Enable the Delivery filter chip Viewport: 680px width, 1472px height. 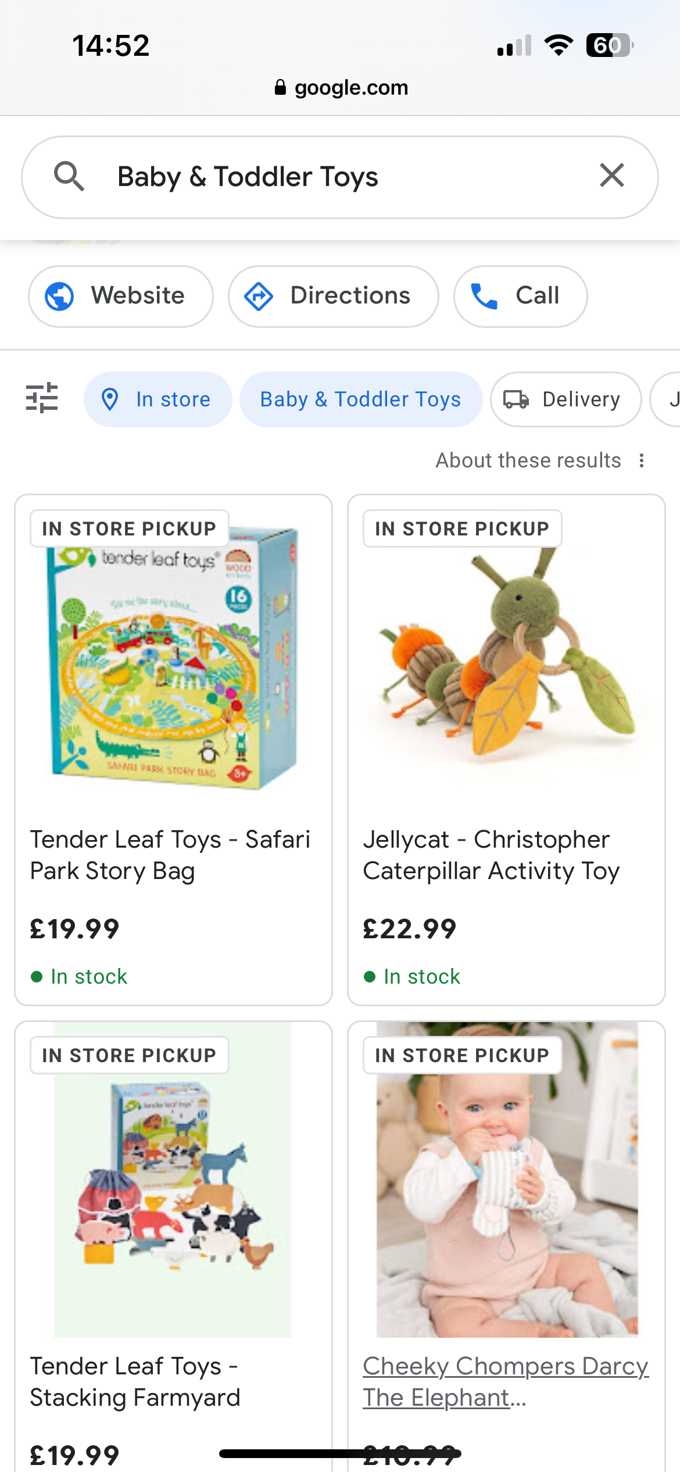566,399
